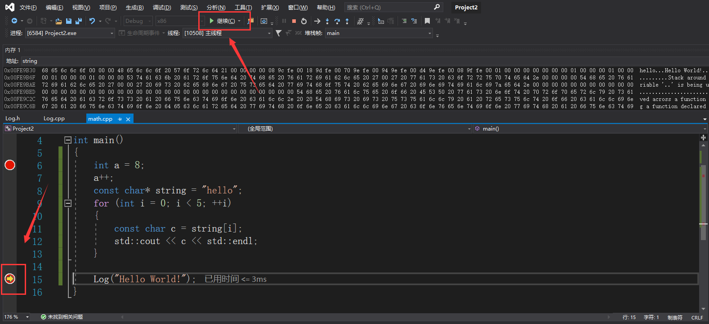This screenshot has width=709, height=324.
Task: Click the Save All icon
Action: tap(79, 21)
